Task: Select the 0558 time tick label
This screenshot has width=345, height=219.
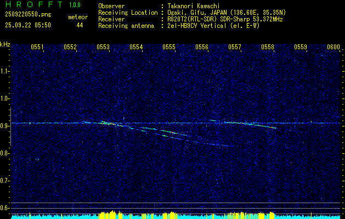Action: coord(268,47)
